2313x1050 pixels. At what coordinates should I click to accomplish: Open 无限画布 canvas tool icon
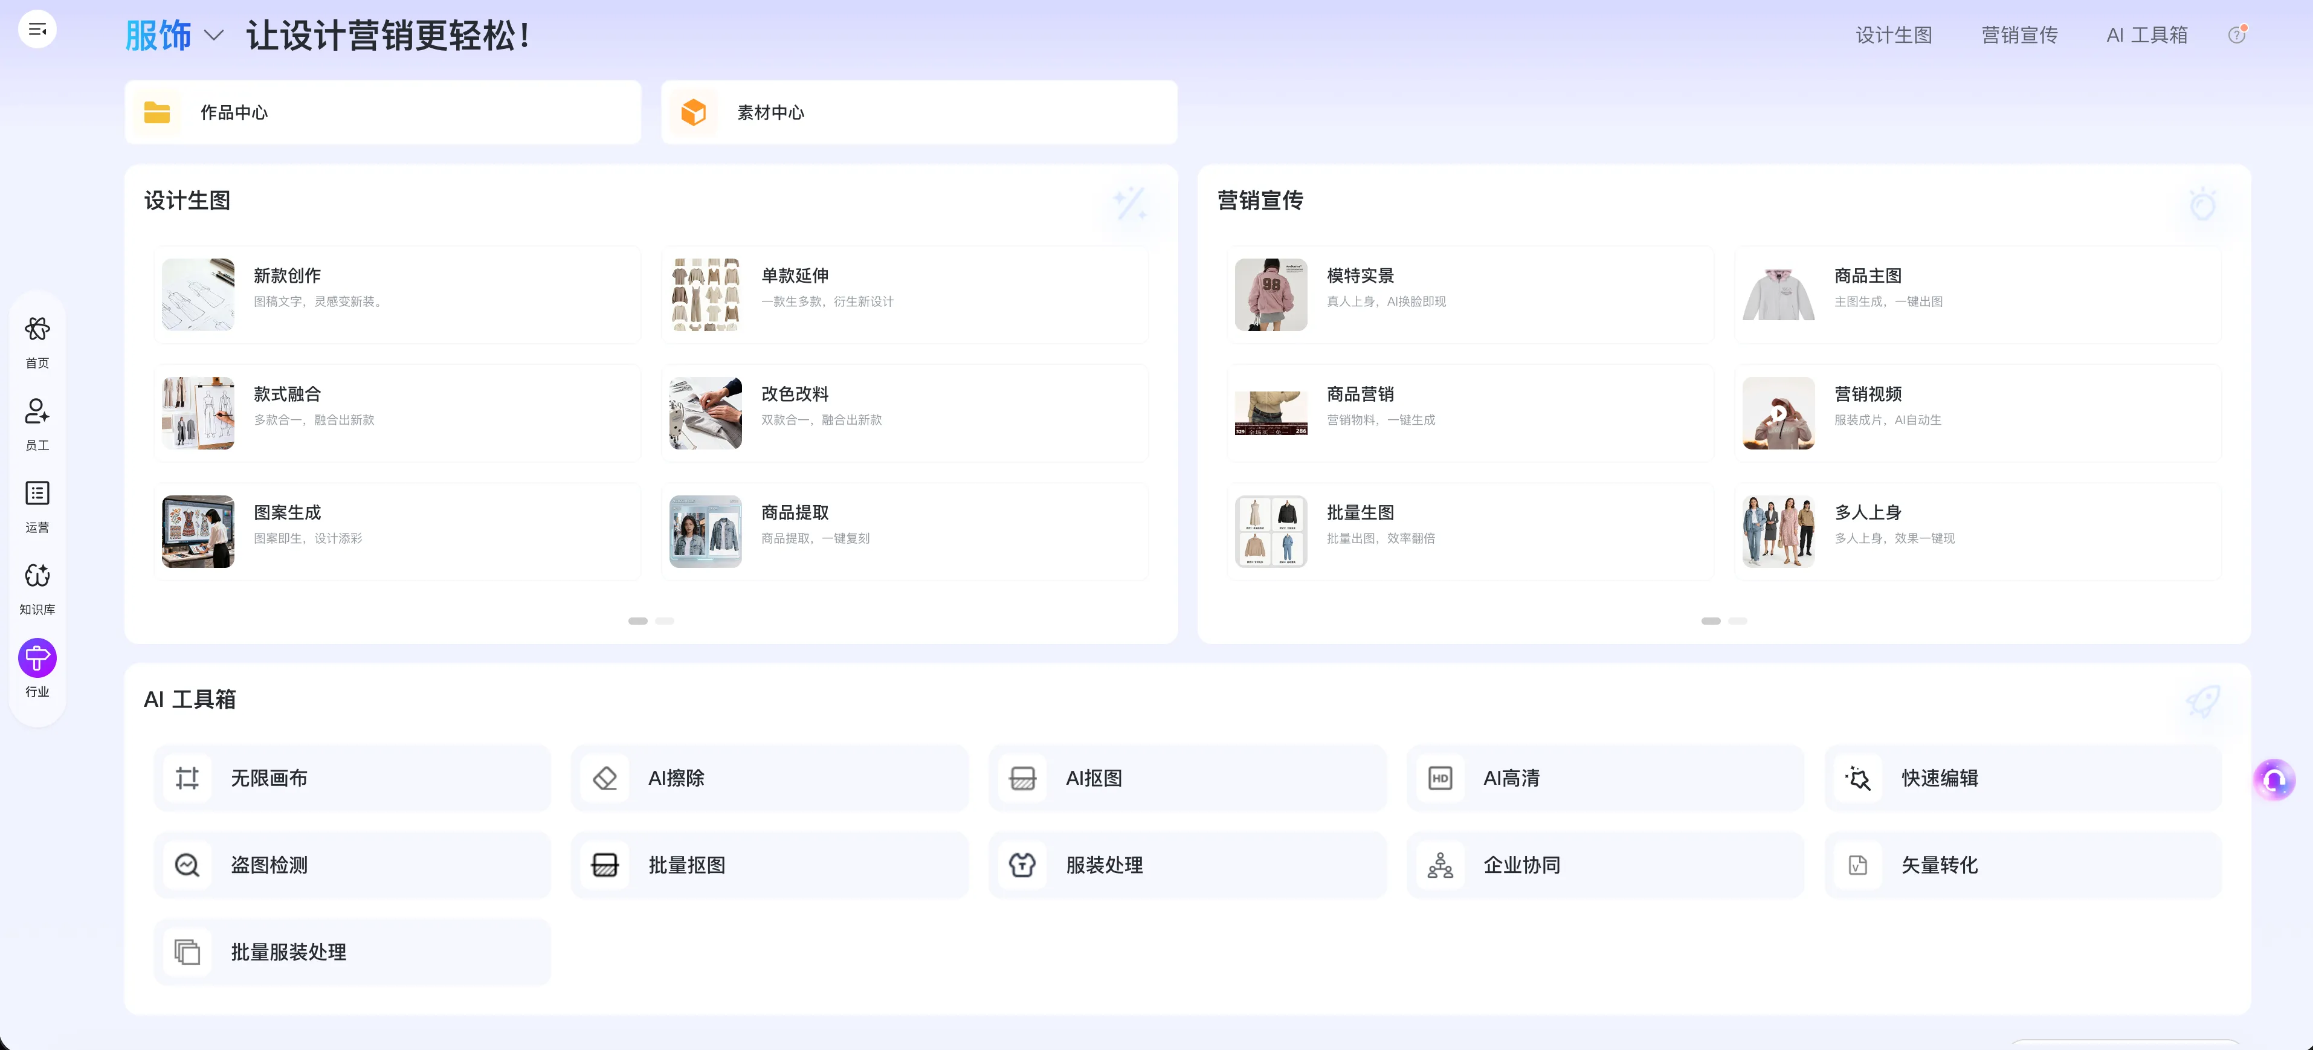(187, 778)
